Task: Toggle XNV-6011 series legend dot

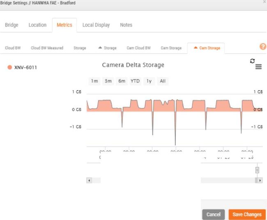Action: click(10, 67)
